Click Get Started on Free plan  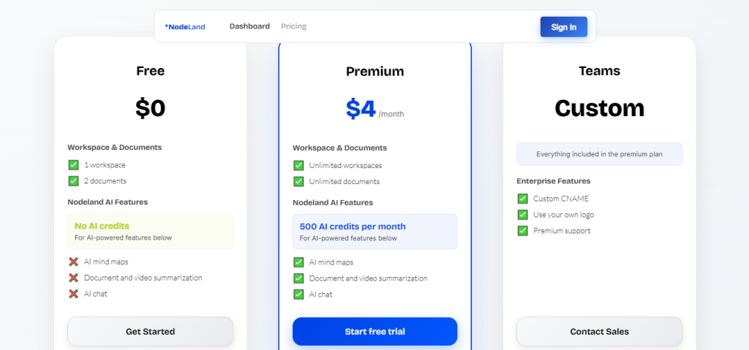[x=150, y=332]
